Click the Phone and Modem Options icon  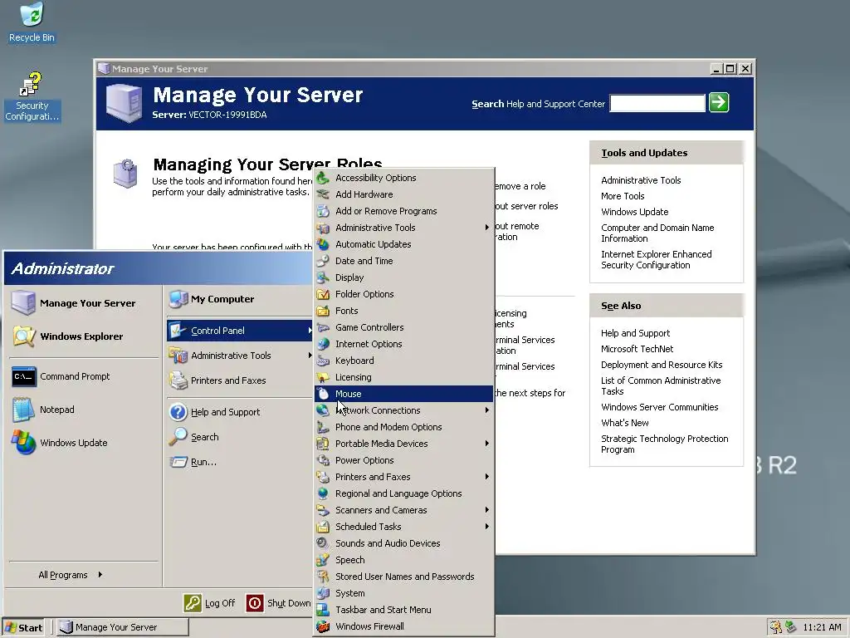click(323, 428)
